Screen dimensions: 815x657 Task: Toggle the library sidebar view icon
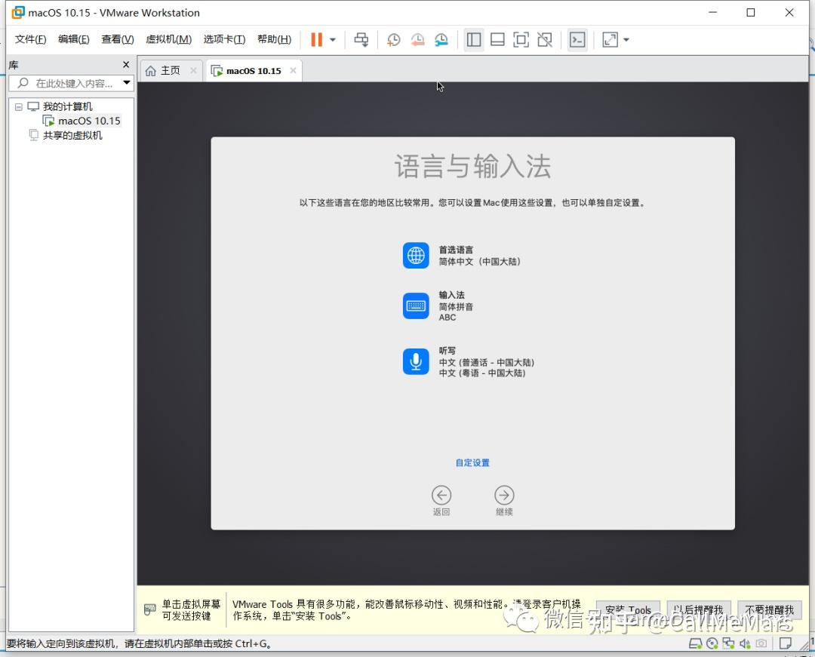pos(473,39)
